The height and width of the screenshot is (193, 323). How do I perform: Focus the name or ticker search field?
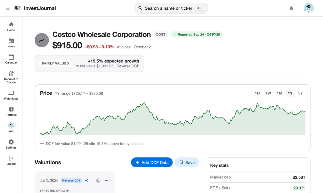(x=171, y=8)
